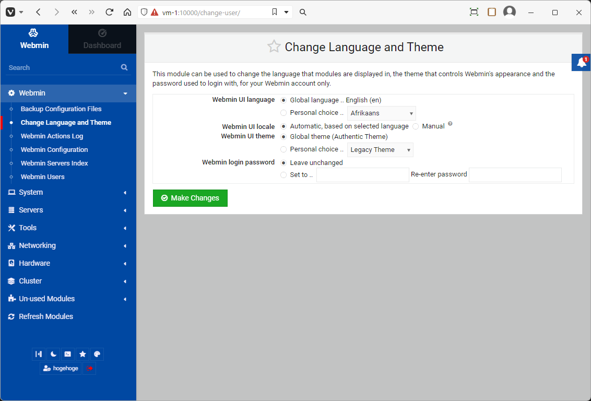Open Change Language and Theme item
The height and width of the screenshot is (401, 591).
click(x=66, y=123)
